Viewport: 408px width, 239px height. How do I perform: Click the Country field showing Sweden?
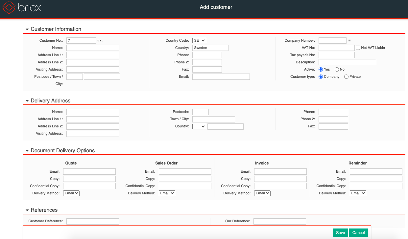[x=210, y=48]
